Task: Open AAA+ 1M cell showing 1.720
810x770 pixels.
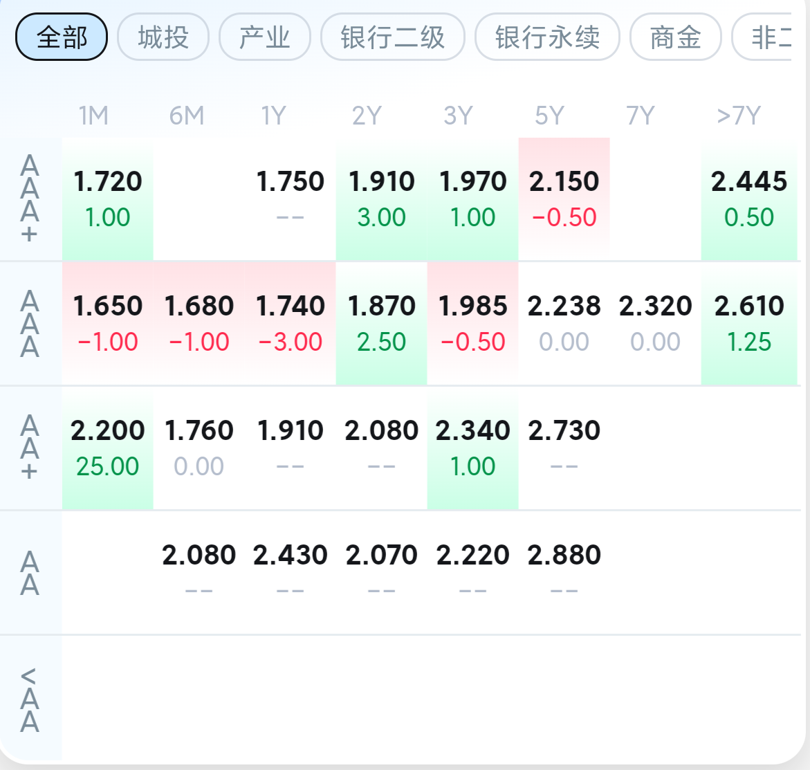Action: click(x=108, y=199)
